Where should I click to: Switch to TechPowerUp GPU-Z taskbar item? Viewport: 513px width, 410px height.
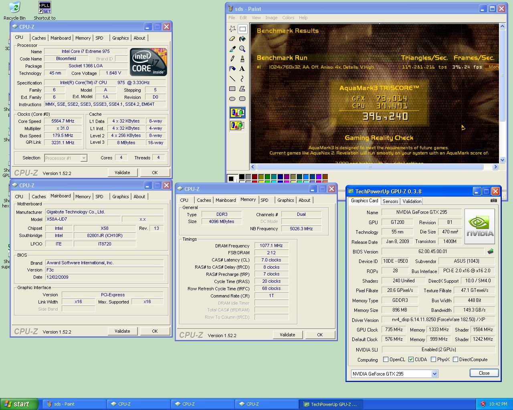(331, 404)
